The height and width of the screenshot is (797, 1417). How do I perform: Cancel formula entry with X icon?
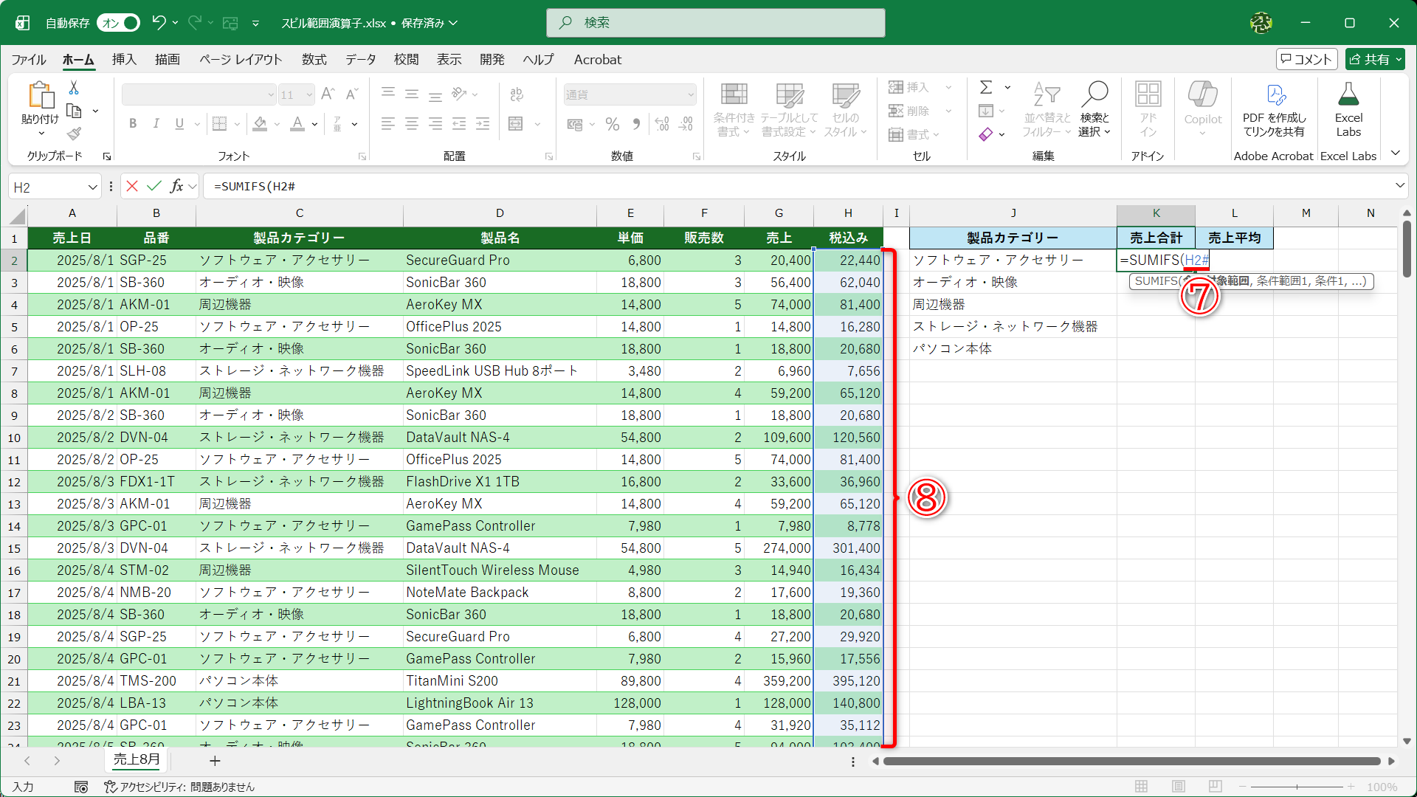click(132, 186)
